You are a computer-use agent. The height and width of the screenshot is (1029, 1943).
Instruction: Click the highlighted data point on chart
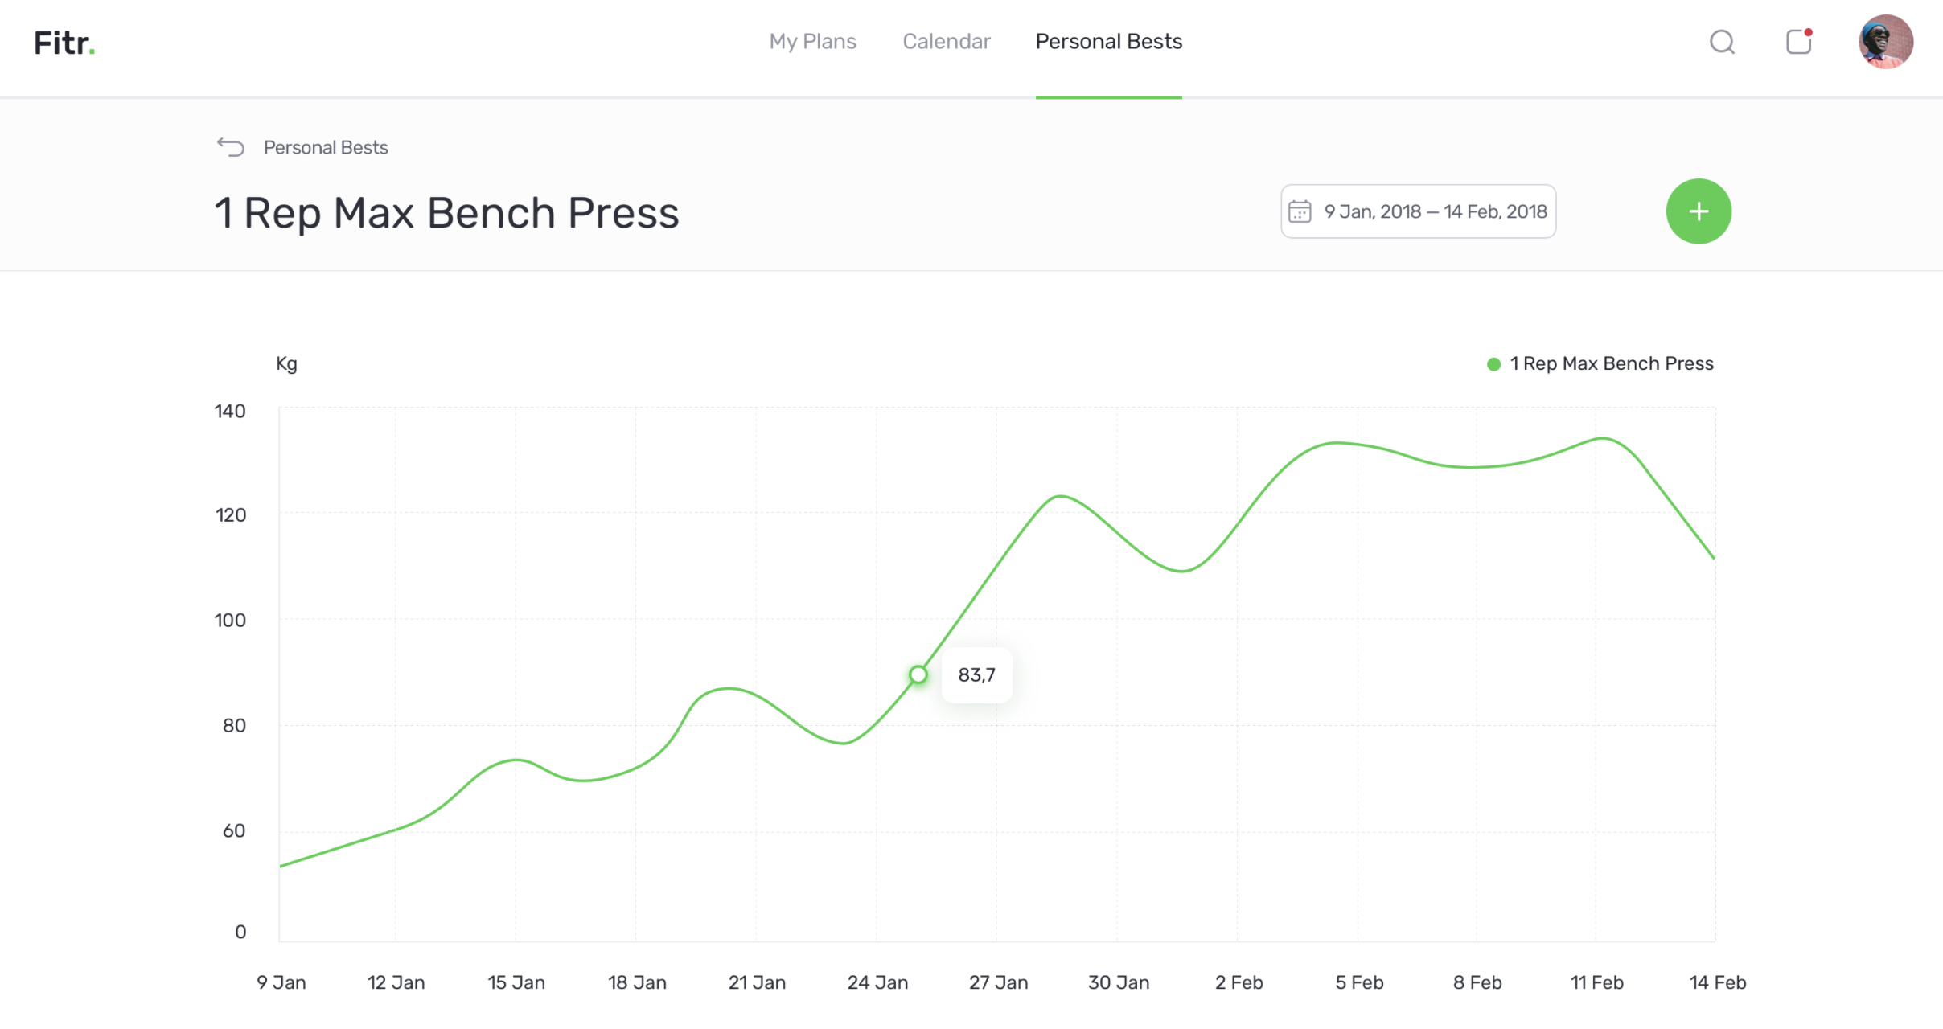tap(918, 674)
